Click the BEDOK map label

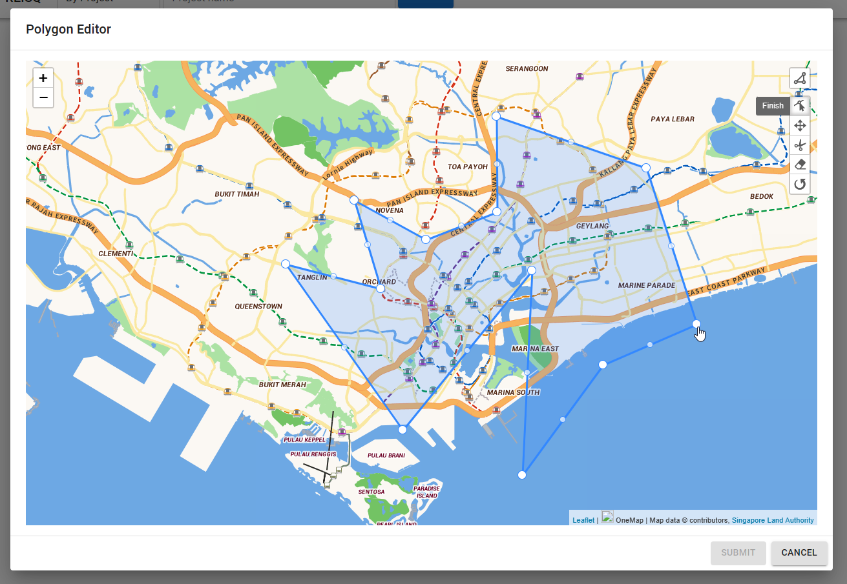click(x=762, y=196)
